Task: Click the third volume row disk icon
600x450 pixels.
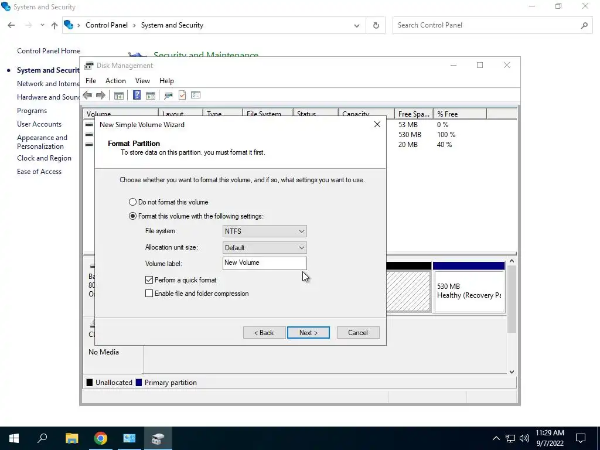Action: point(89,145)
